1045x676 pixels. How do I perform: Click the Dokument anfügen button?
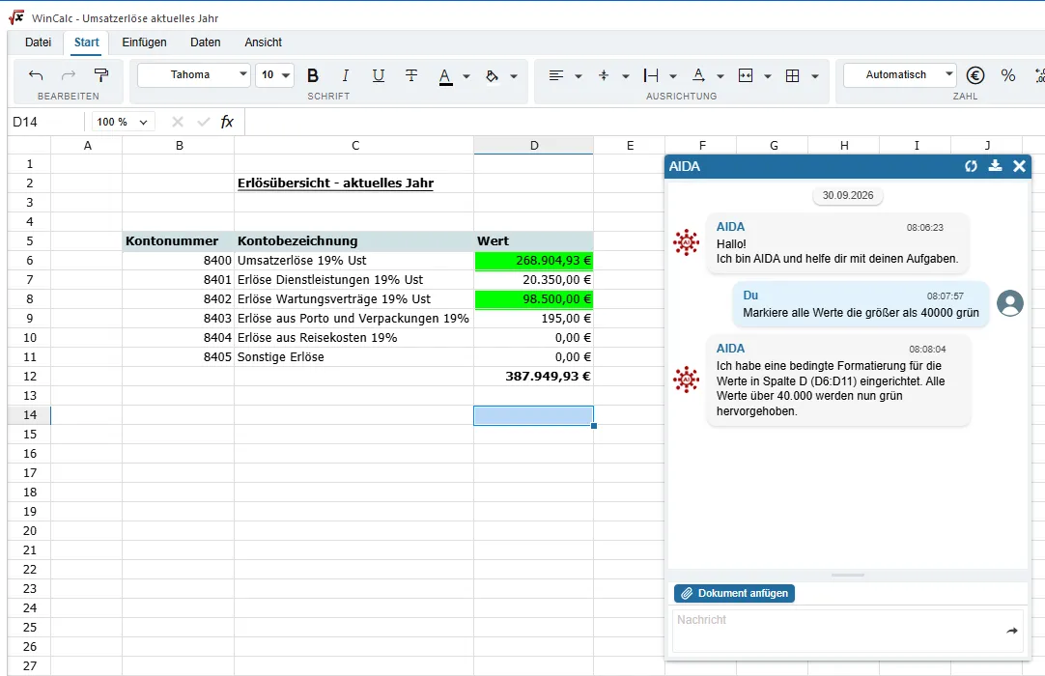tap(734, 593)
